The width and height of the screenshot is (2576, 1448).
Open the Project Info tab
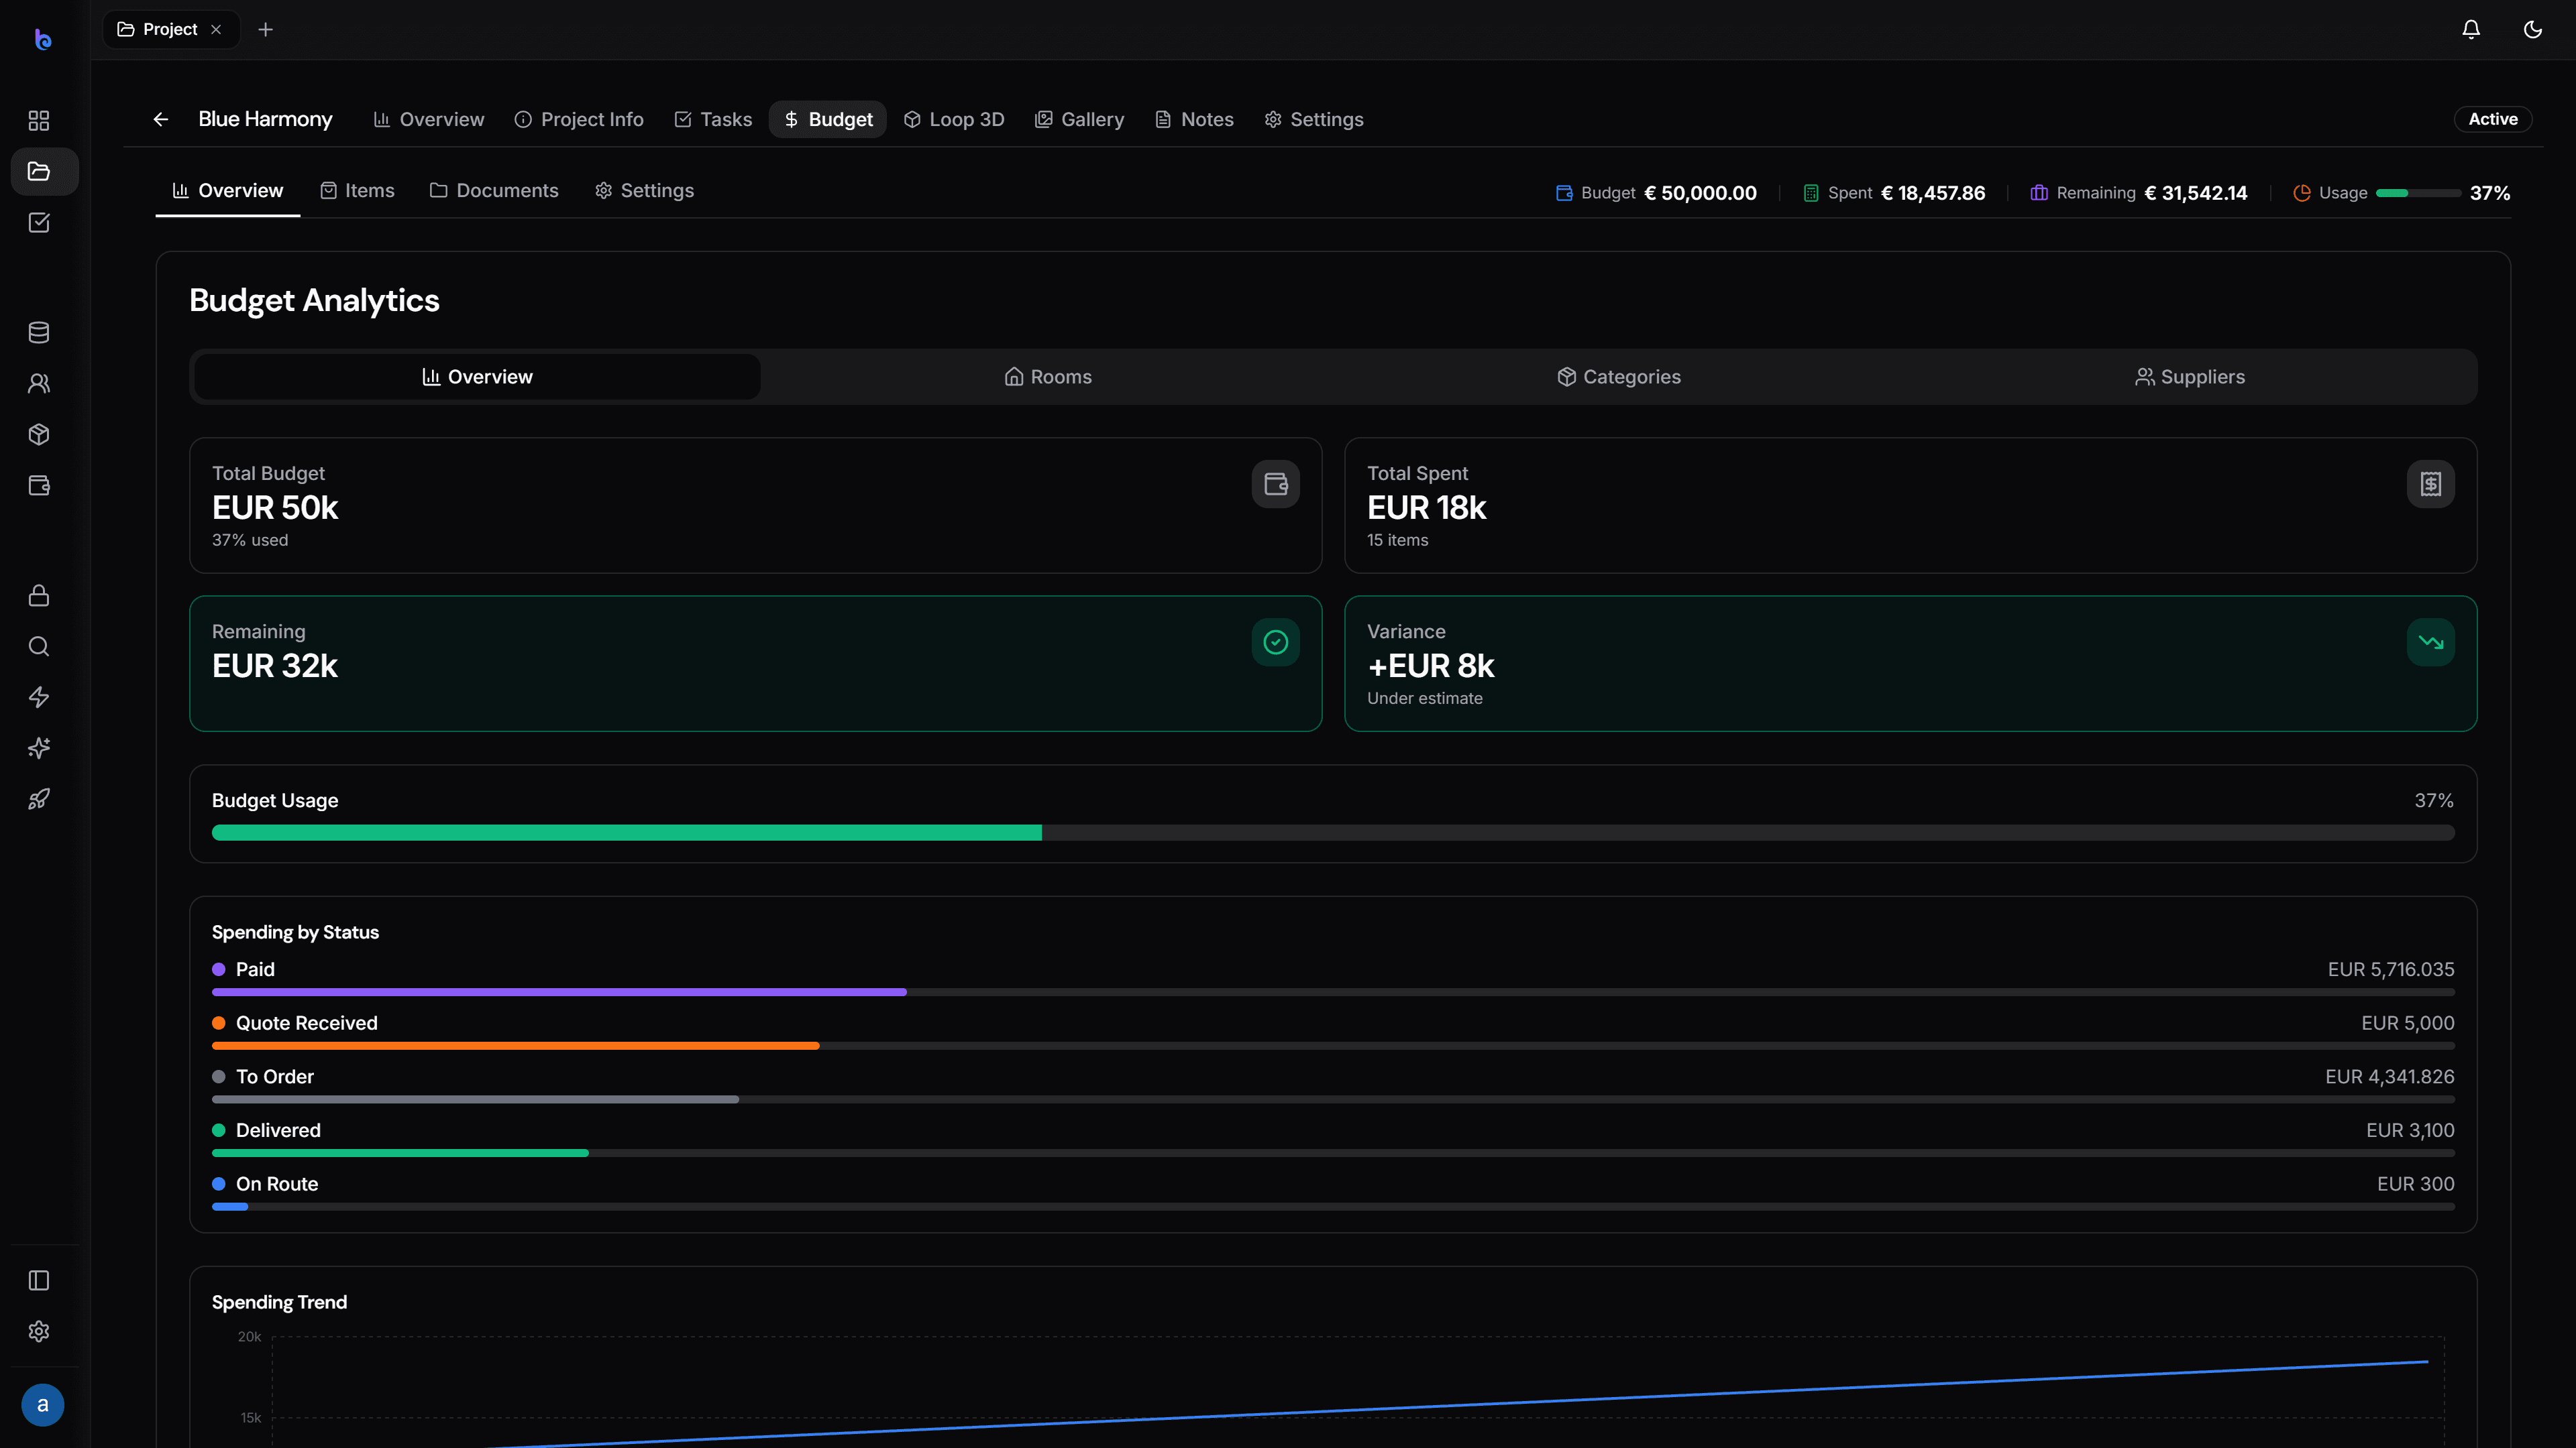[x=579, y=120]
